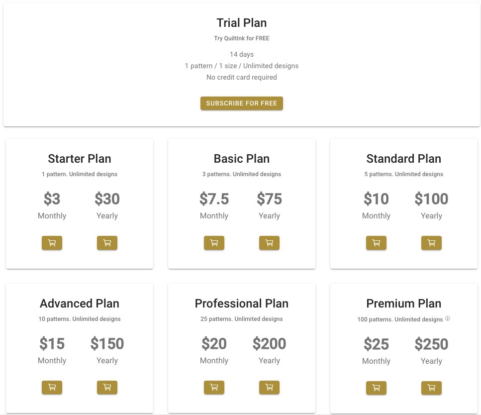Add Professional Plan yearly to cart
The width and height of the screenshot is (481, 415).
tap(269, 387)
